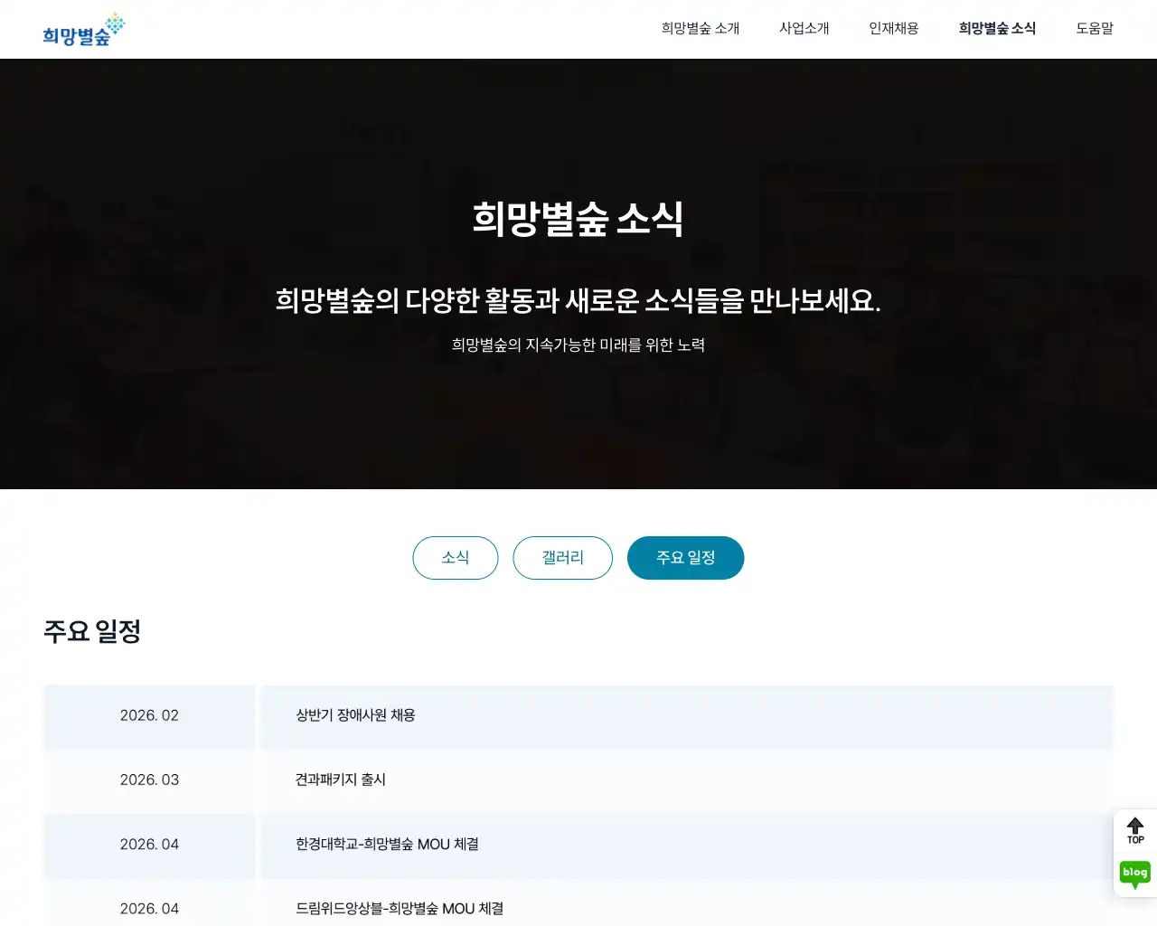Open the green blog icon

coord(1135,874)
